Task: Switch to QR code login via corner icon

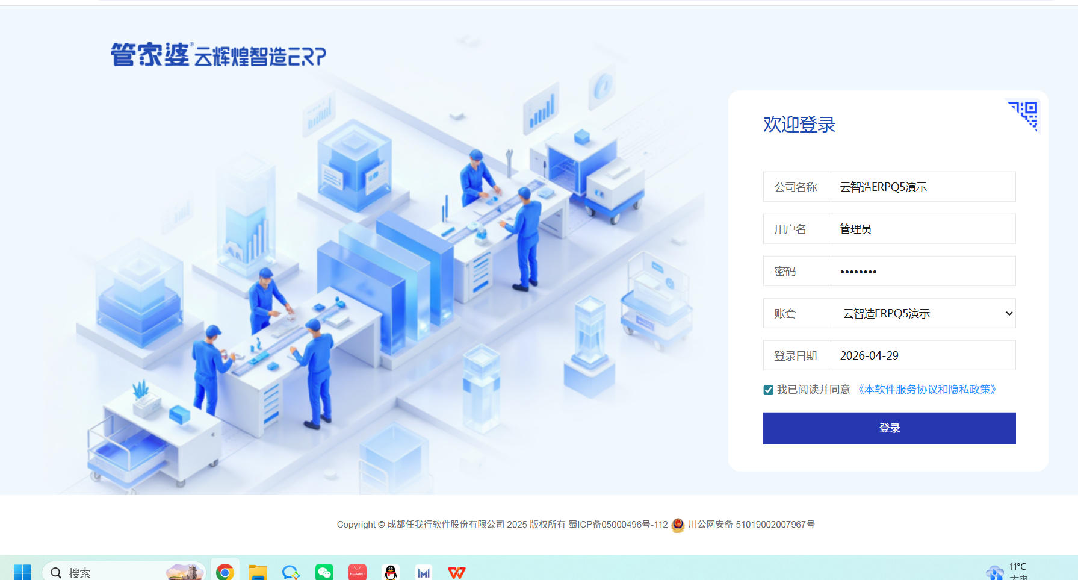Action: pos(1023,116)
